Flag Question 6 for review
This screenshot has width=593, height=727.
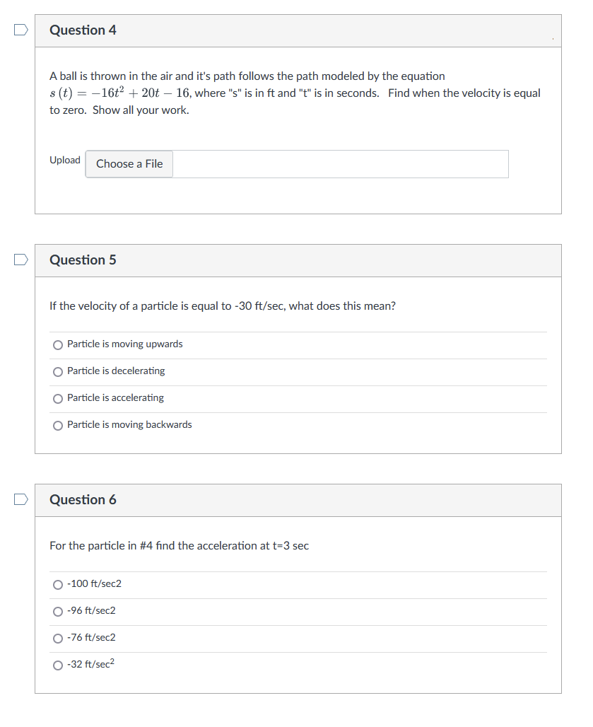point(20,499)
